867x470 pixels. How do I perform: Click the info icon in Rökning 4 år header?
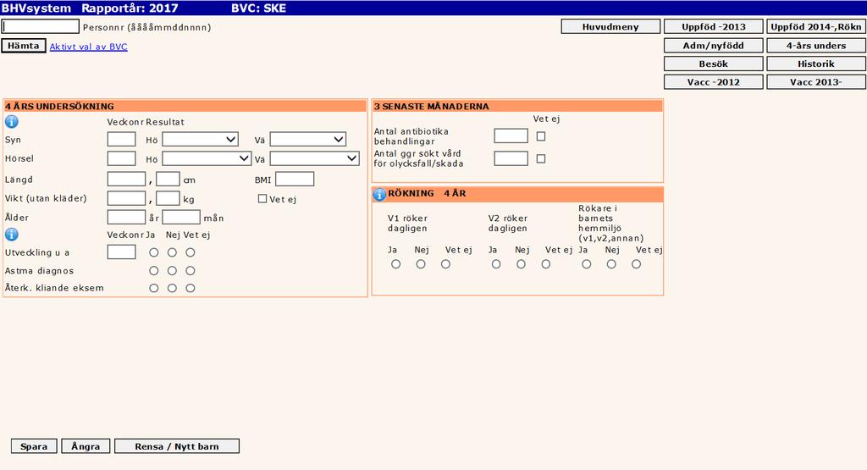coord(379,194)
